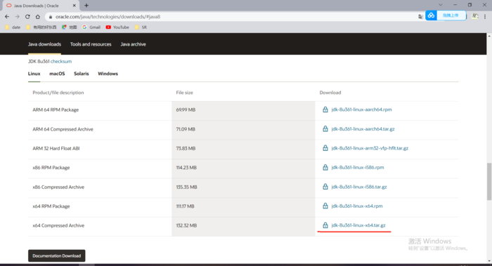The width and height of the screenshot is (492, 266).
Task: Open the SR bookmark folder
Action: (x=141, y=27)
